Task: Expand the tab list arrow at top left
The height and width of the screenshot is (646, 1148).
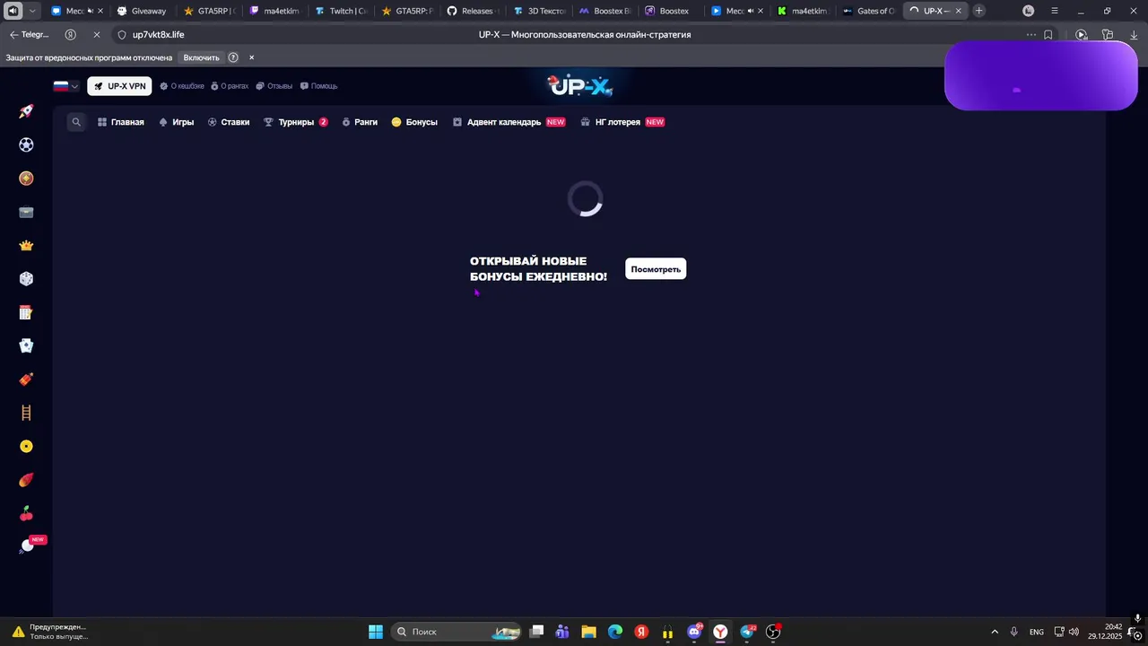Action: tap(32, 11)
